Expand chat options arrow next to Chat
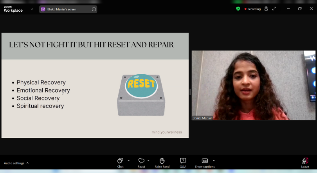Image resolution: width=317 pixels, height=173 pixels. pos(128,161)
